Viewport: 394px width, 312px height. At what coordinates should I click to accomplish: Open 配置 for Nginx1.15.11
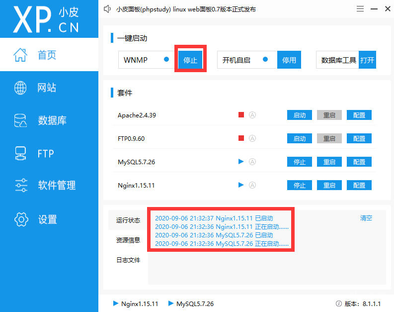click(x=359, y=185)
